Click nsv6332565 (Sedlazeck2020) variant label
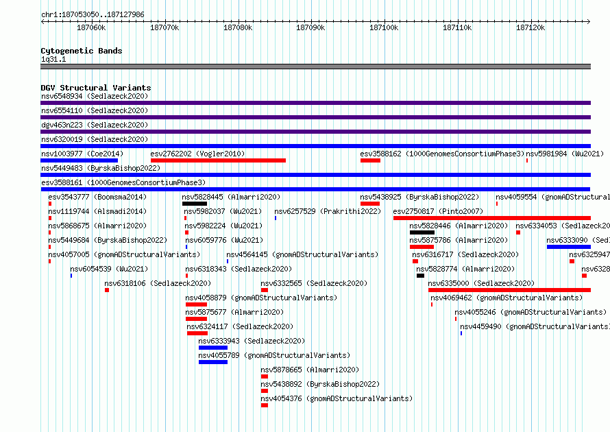 [314, 283]
